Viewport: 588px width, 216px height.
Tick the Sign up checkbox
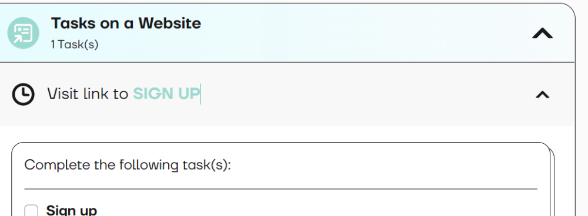[x=31, y=210]
